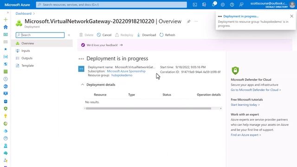Click Find an Azure expert link
The image size is (297, 167).
tap(245, 135)
